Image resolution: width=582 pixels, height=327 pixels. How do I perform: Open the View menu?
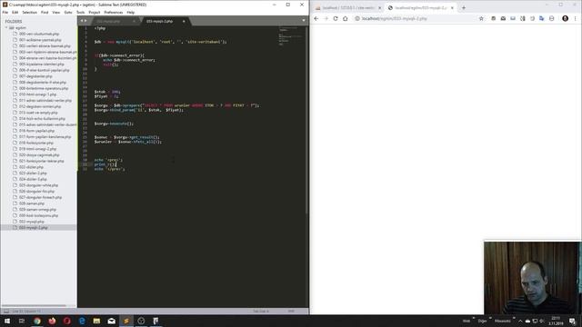[56, 12]
